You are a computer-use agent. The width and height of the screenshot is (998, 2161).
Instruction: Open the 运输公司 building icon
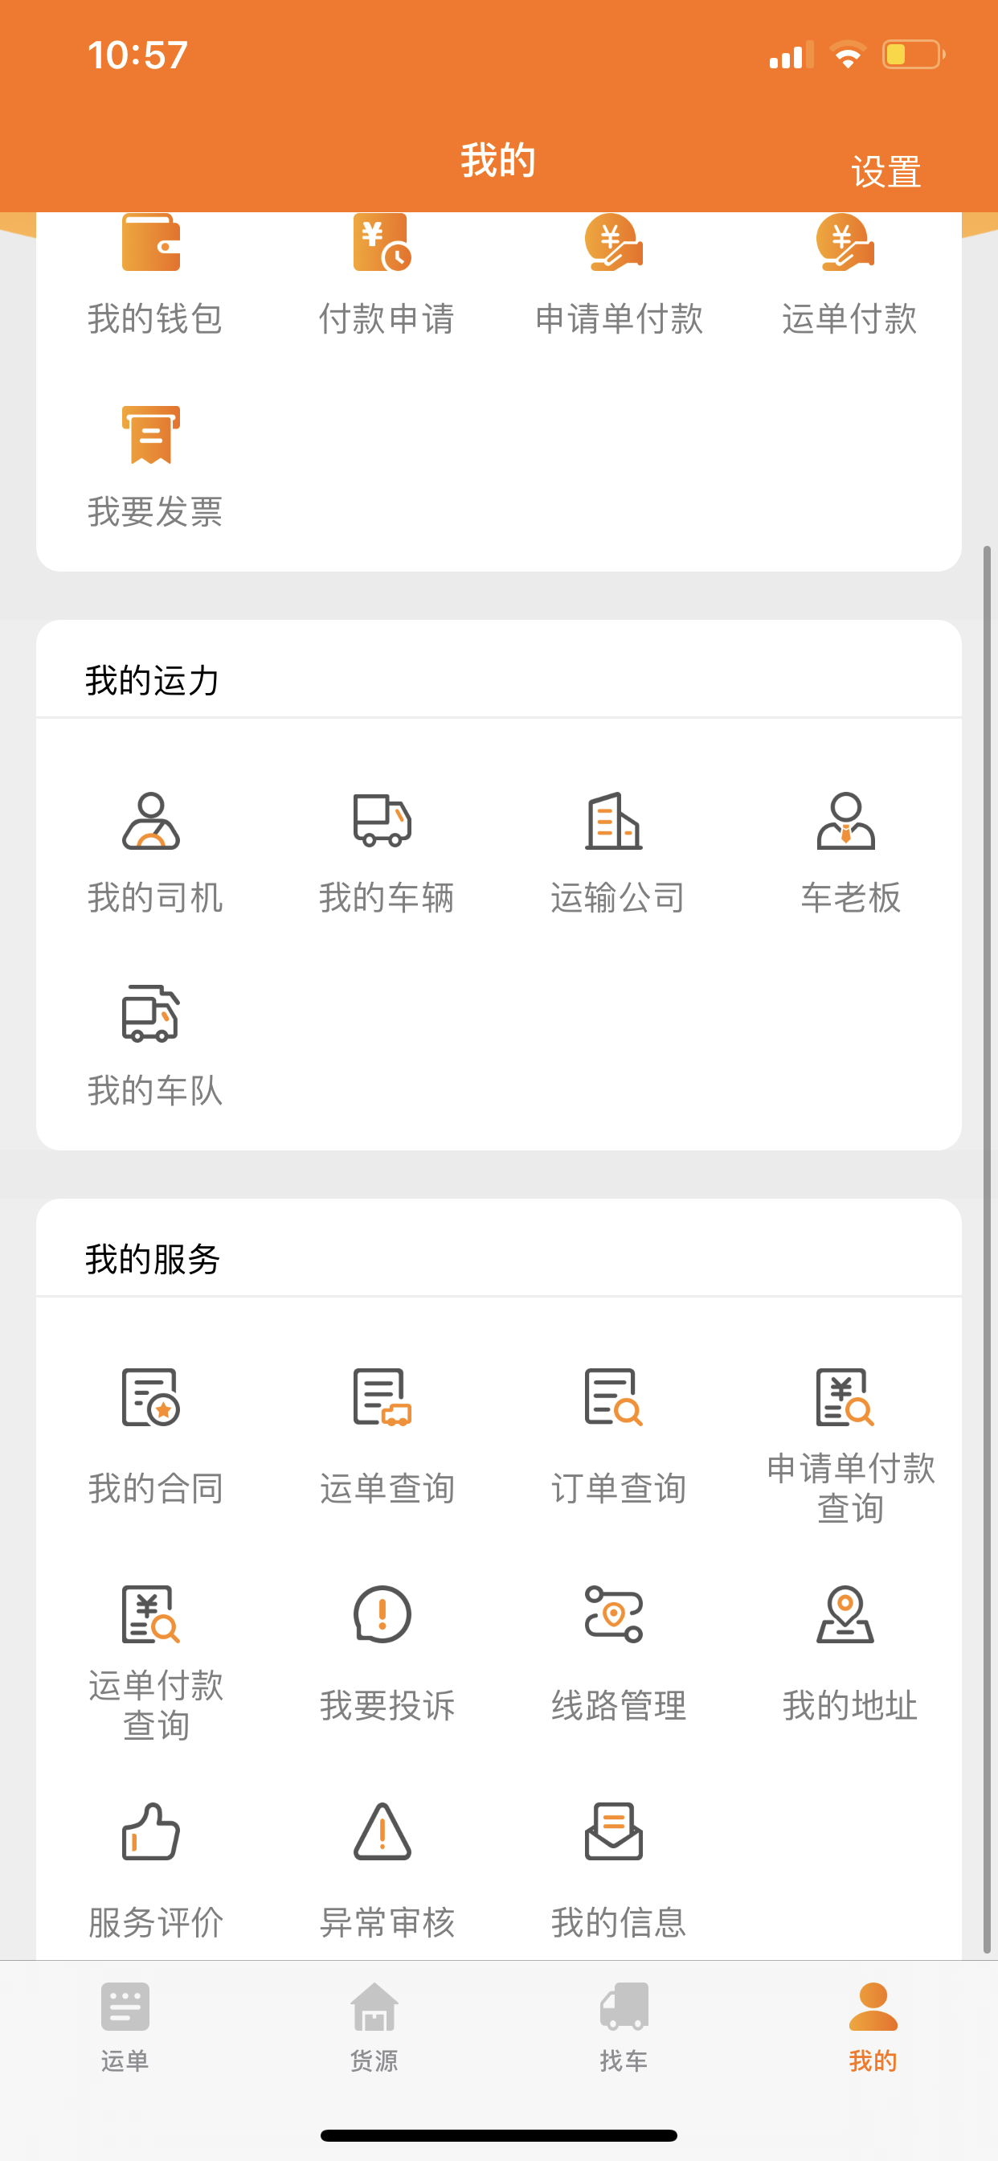coord(614,821)
